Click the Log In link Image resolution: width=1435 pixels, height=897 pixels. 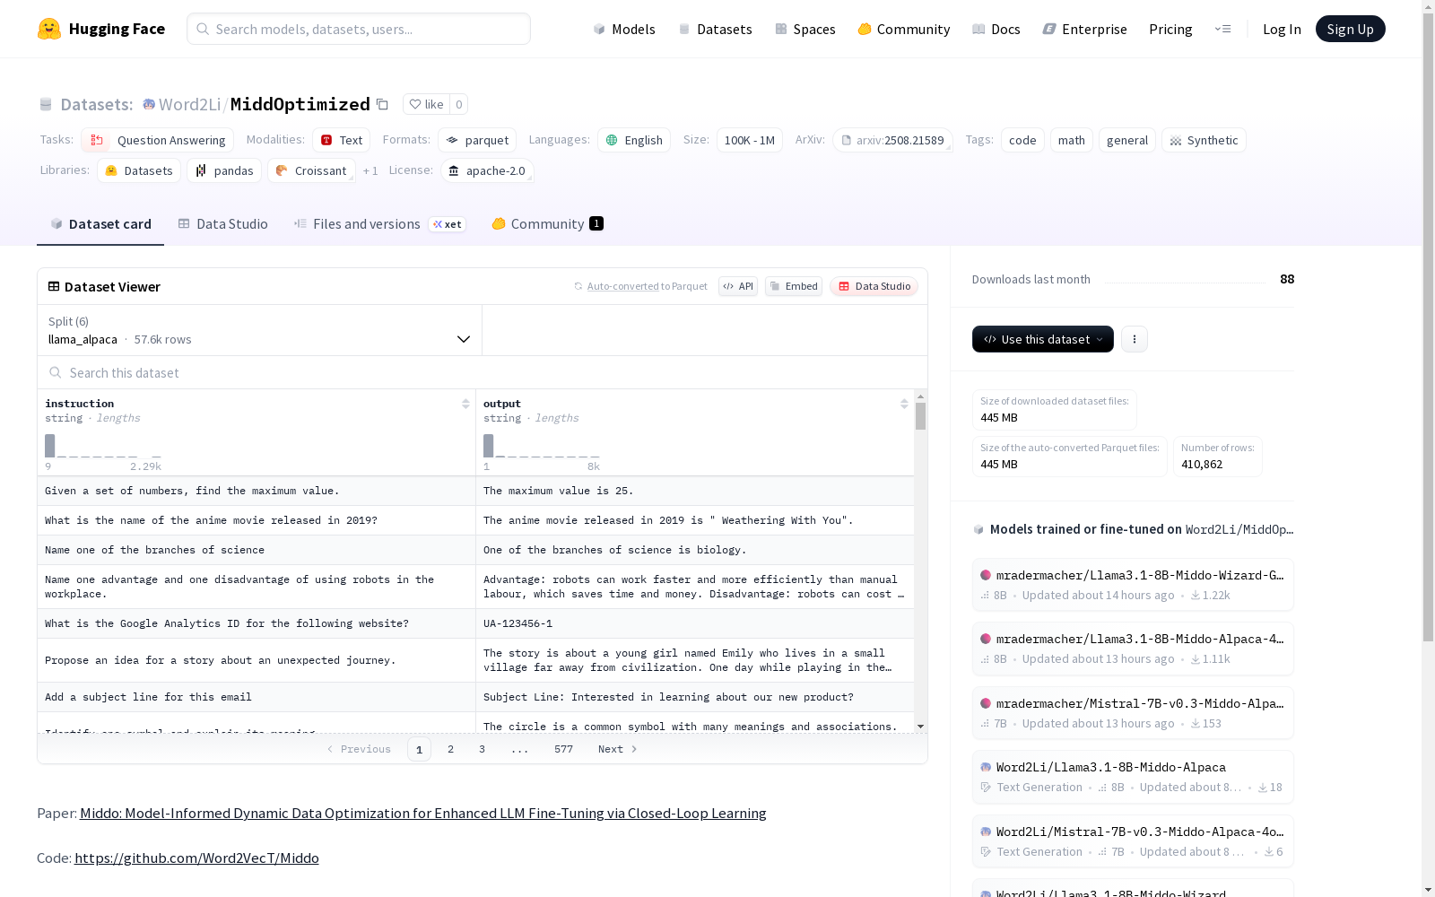[1282, 29]
